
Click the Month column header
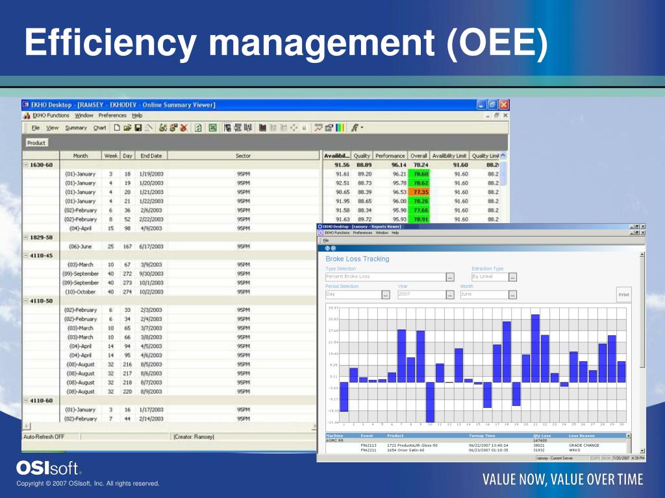coord(81,156)
